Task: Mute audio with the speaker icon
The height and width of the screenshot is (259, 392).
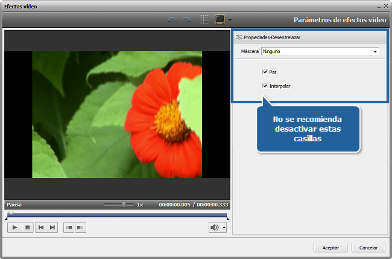Action: [214, 227]
